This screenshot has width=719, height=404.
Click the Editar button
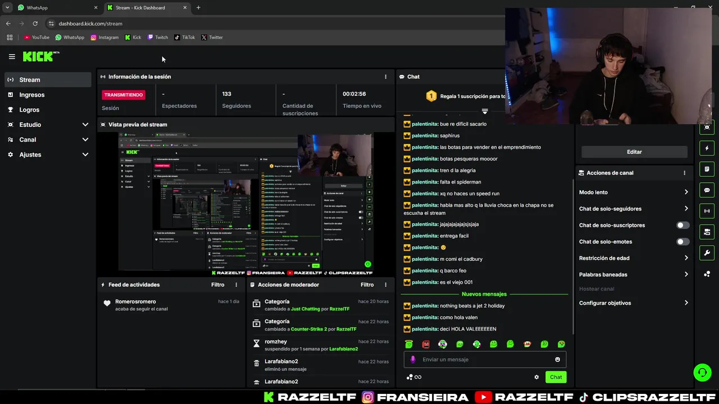point(634,152)
